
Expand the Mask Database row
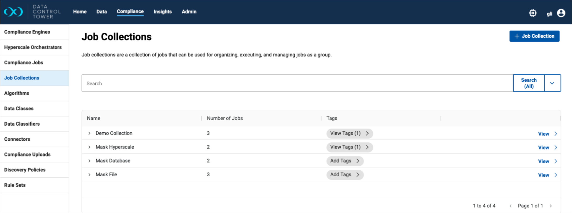tap(89, 161)
